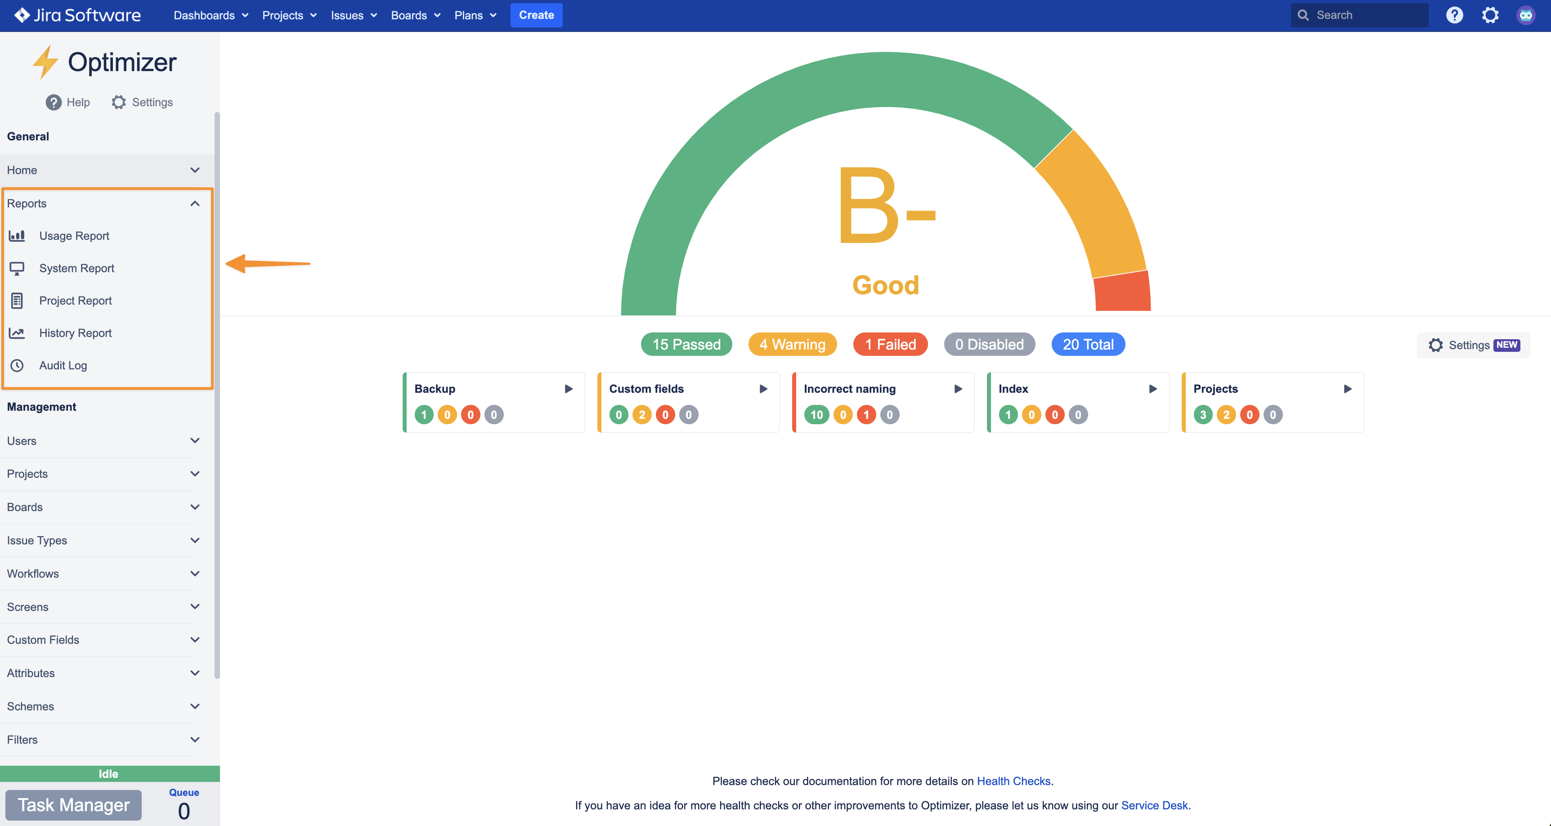Click the Usage Report bar chart icon
This screenshot has width=1551, height=826.
(17, 236)
